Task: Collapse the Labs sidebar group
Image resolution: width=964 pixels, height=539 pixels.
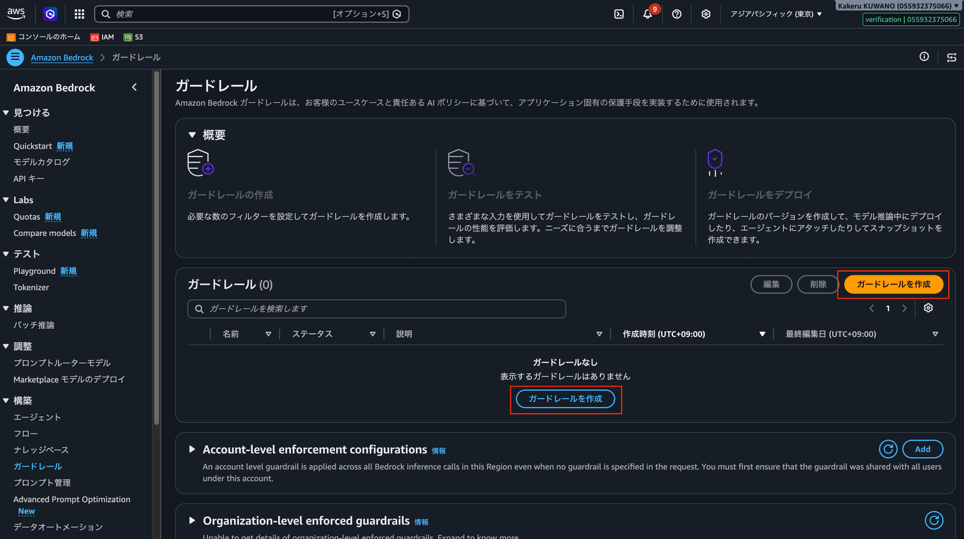Action: (5, 200)
